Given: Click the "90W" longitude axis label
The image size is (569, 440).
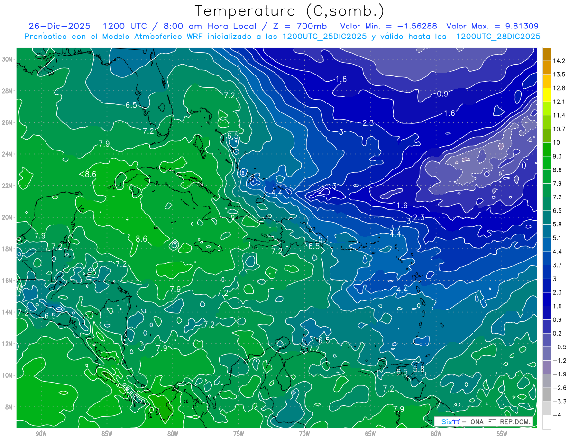Looking at the screenshot, I should [x=41, y=434].
